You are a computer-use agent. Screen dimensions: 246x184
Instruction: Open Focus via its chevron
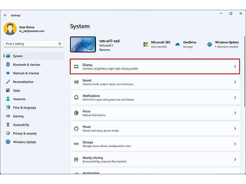235,113
